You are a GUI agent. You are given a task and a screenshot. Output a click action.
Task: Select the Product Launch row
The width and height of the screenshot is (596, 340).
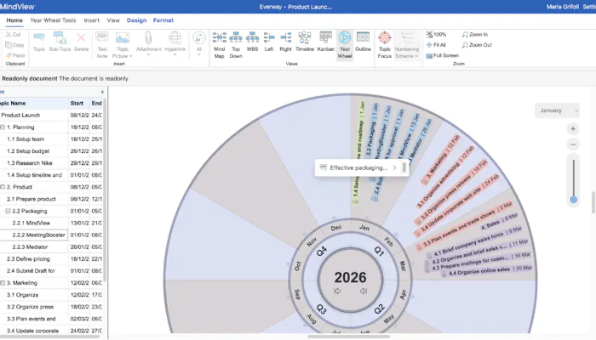coord(51,115)
